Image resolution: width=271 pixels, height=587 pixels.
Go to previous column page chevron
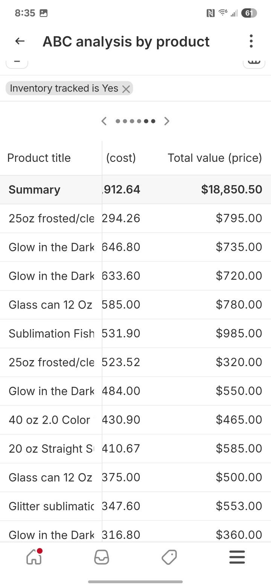[x=104, y=121]
